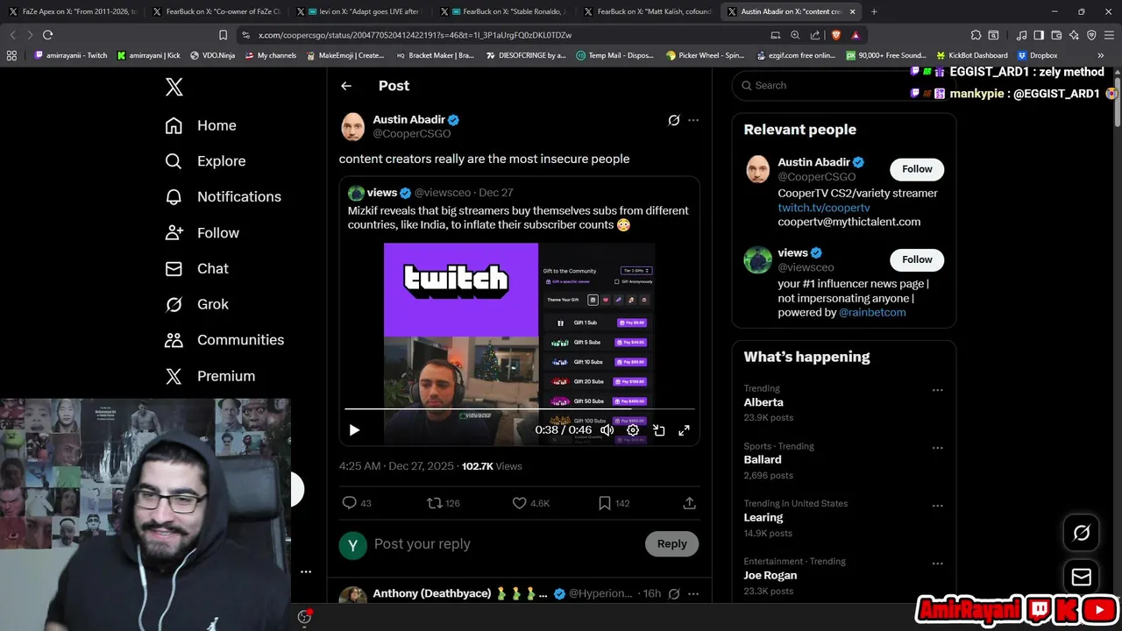Open the Alberta trending topic
This screenshot has width=1122, height=631.
tap(763, 402)
